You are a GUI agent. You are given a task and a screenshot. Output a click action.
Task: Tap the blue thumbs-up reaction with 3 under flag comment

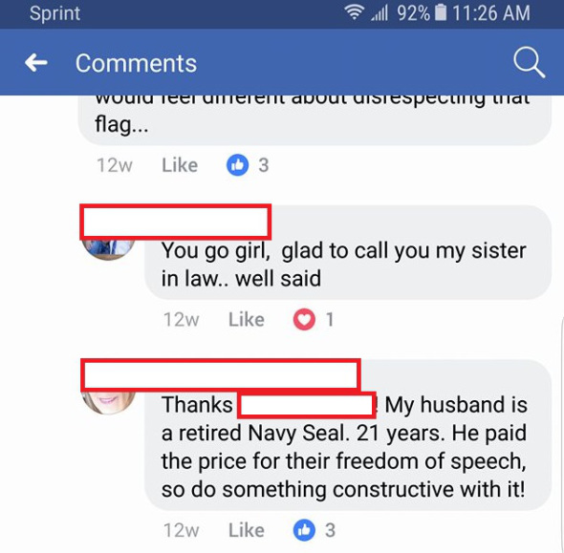(237, 165)
